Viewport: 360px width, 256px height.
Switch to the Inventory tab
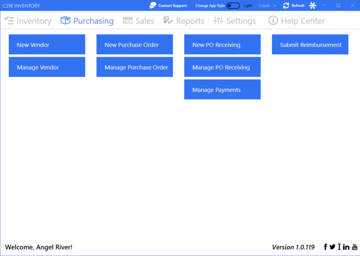click(x=28, y=21)
